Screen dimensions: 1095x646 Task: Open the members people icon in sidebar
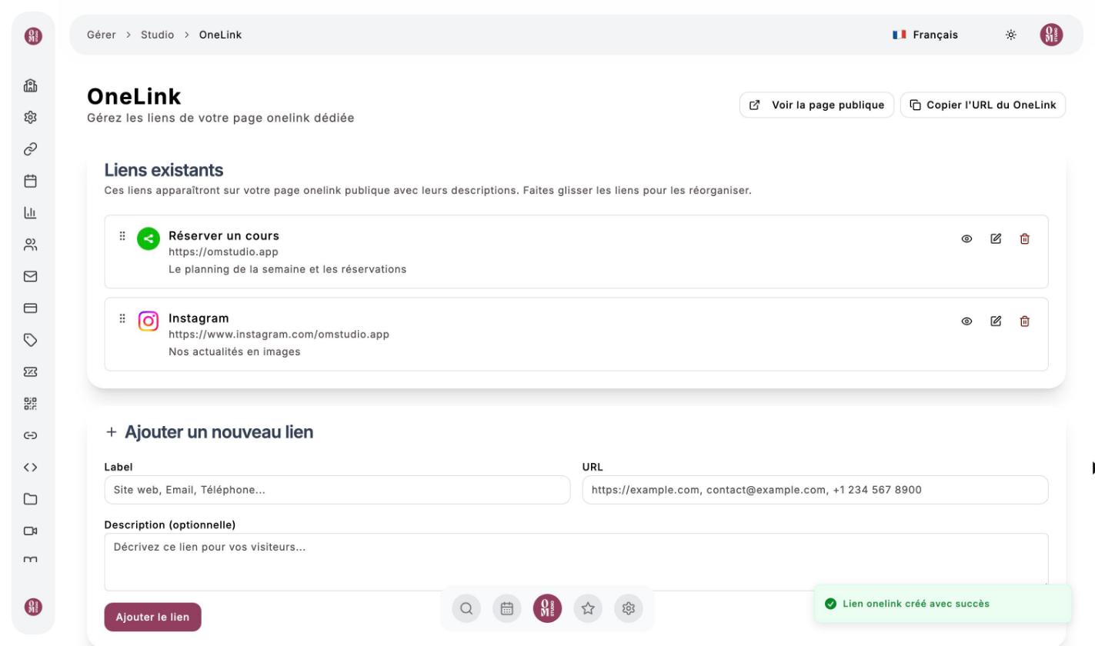(x=31, y=245)
